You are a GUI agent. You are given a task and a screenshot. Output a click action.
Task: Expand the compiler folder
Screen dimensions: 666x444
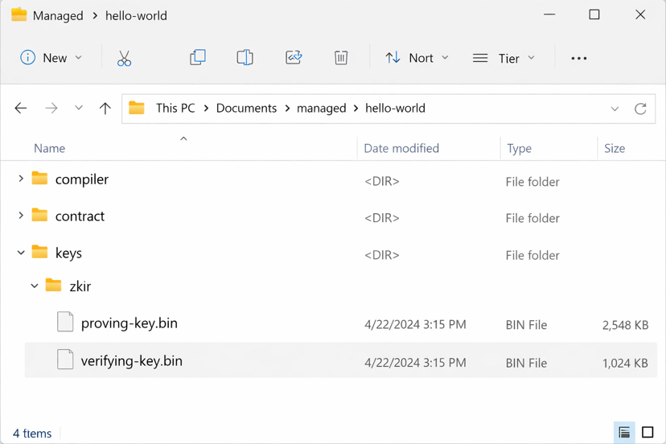21,179
